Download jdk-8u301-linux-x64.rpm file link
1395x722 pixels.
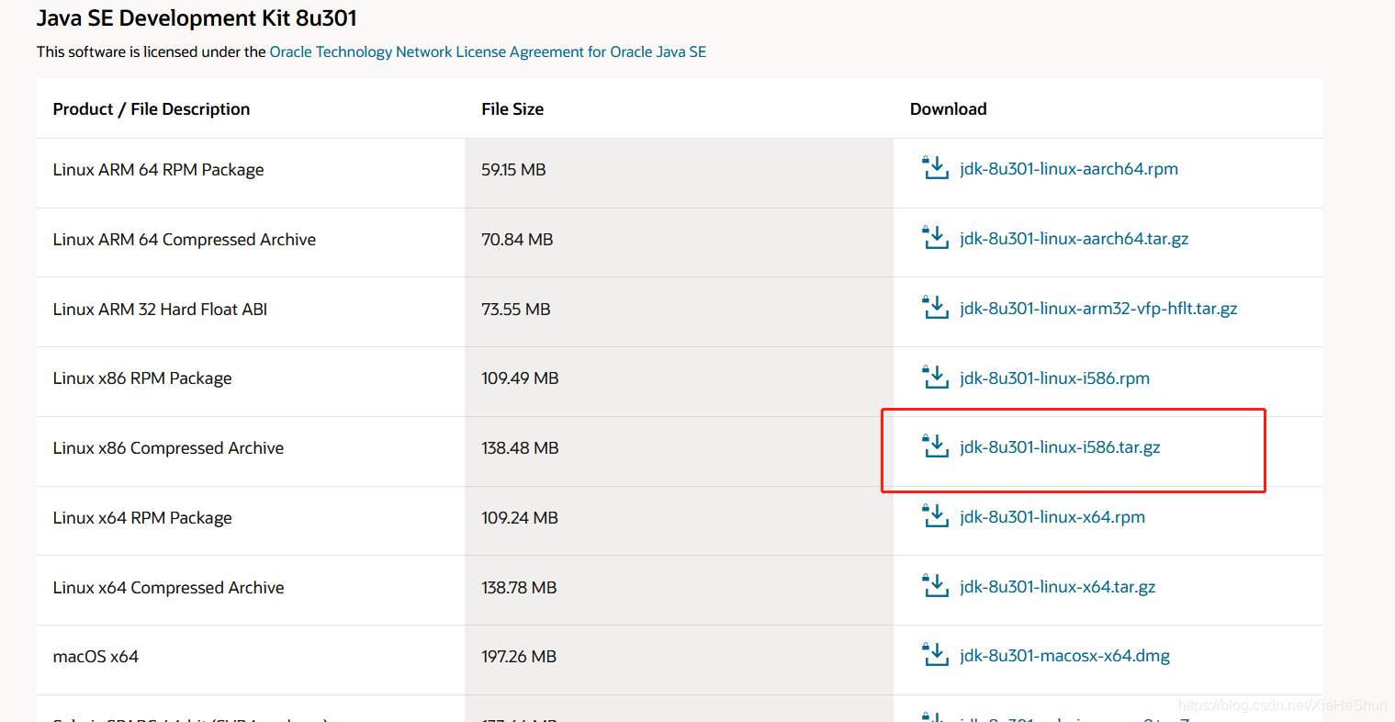[x=1052, y=517]
